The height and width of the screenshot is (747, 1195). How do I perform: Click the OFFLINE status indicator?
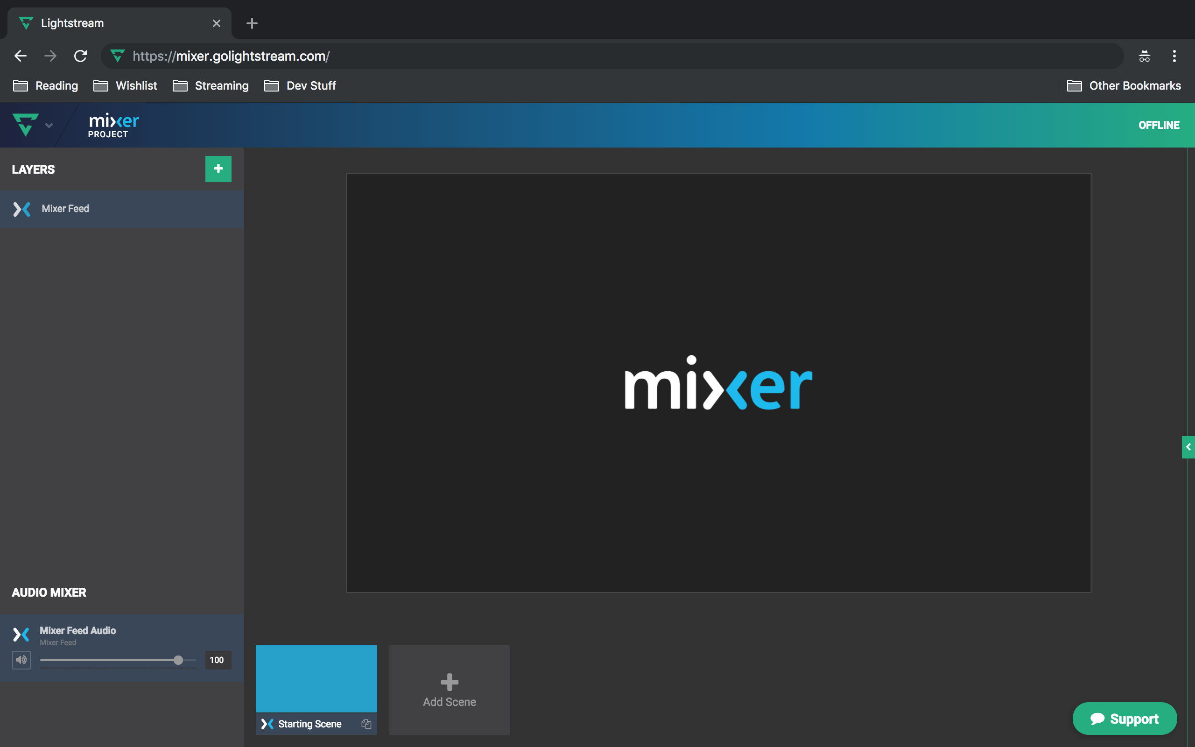point(1158,125)
